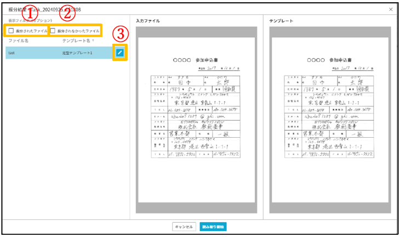Sort the list by the テンプレート名 column header
The image size is (400, 237).
coord(76,41)
